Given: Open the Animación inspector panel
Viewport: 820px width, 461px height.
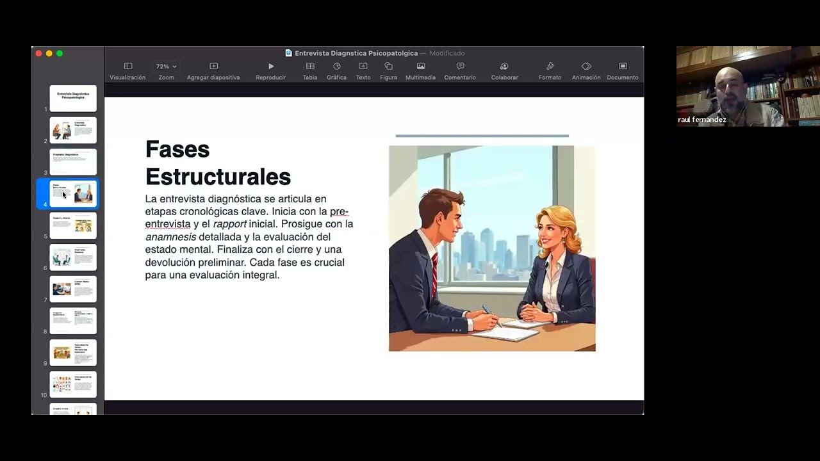Looking at the screenshot, I should click(x=586, y=66).
